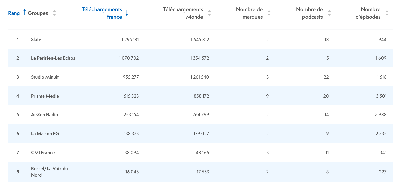Sort by Téléchargements France header text
This screenshot has height=188, width=399.
pos(102,13)
